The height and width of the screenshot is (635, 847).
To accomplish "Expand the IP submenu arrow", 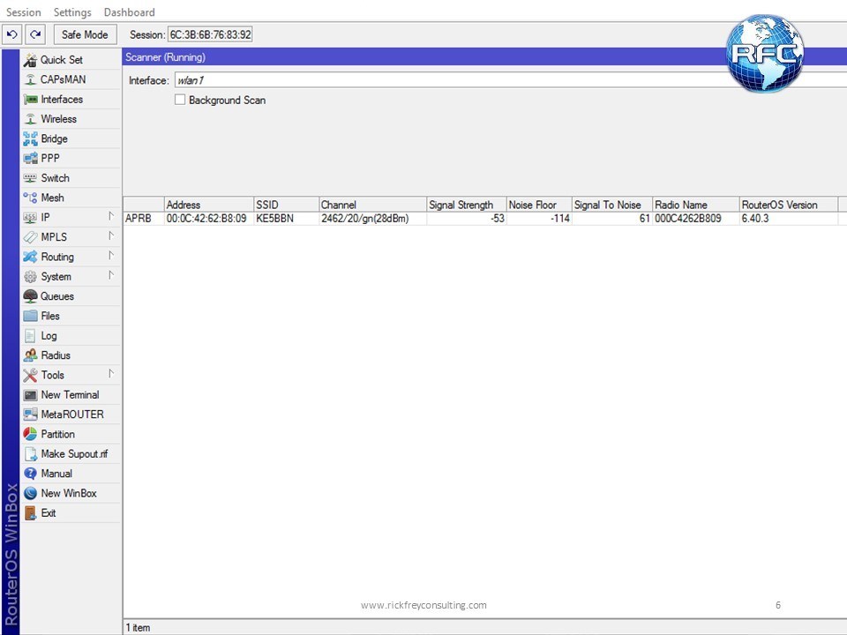I will coord(111,217).
